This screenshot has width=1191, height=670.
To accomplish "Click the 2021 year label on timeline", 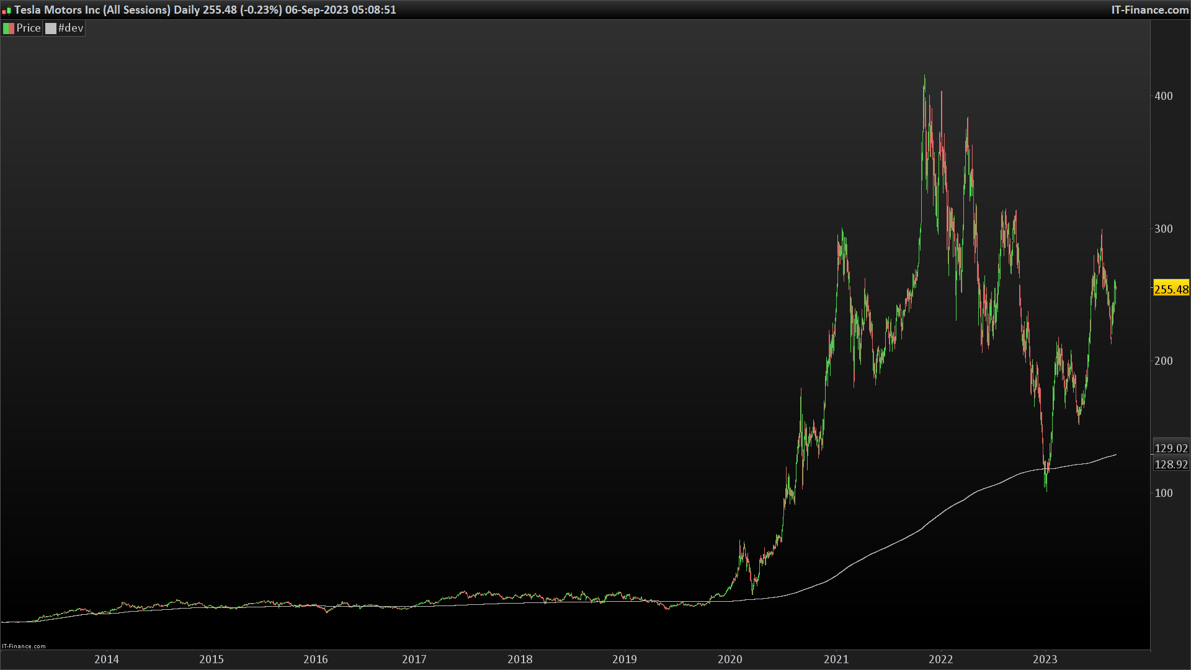I will pyautogui.click(x=836, y=659).
